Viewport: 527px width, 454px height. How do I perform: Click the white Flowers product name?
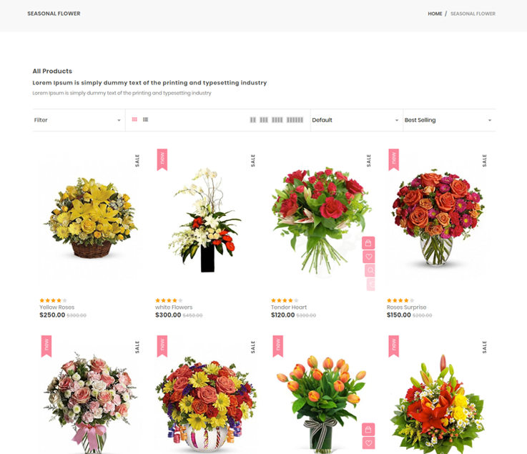point(174,307)
